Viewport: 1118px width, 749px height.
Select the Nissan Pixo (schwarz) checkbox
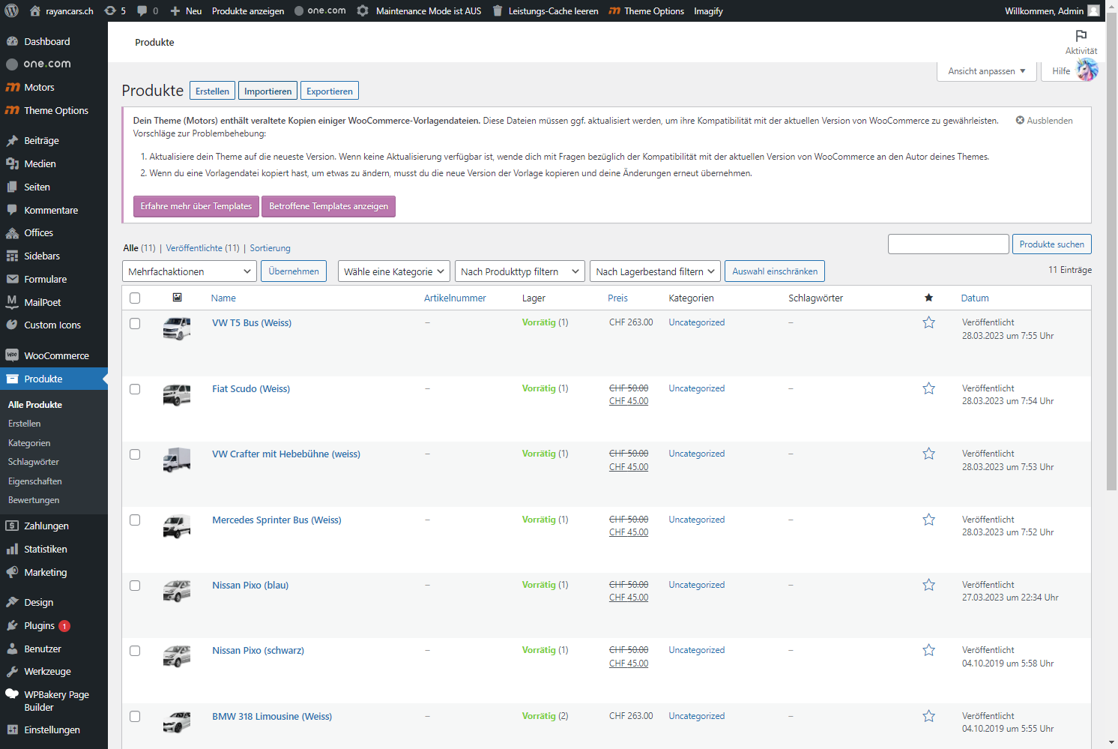pyautogui.click(x=135, y=651)
